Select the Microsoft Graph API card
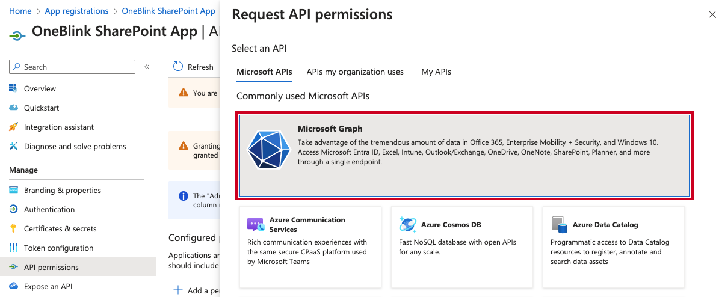 click(464, 156)
